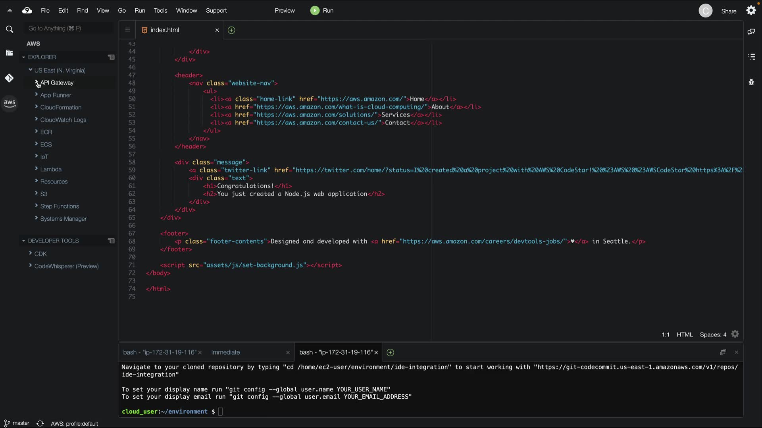Viewport: 762px width, 428px height.
Task: Open the Collaborate chat icon on right
Action: click(751, 32)
